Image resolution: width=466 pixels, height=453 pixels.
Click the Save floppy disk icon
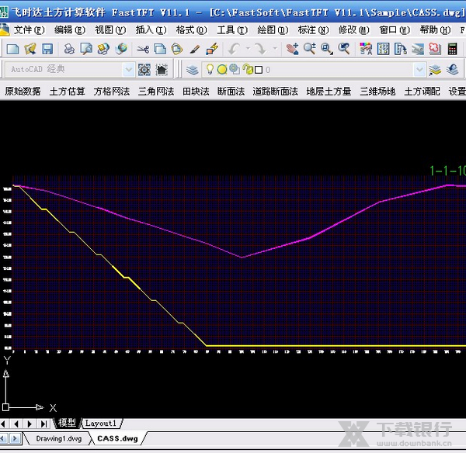coord(49,49)
